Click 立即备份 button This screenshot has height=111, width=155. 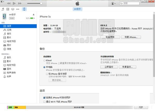pos(109,67)
